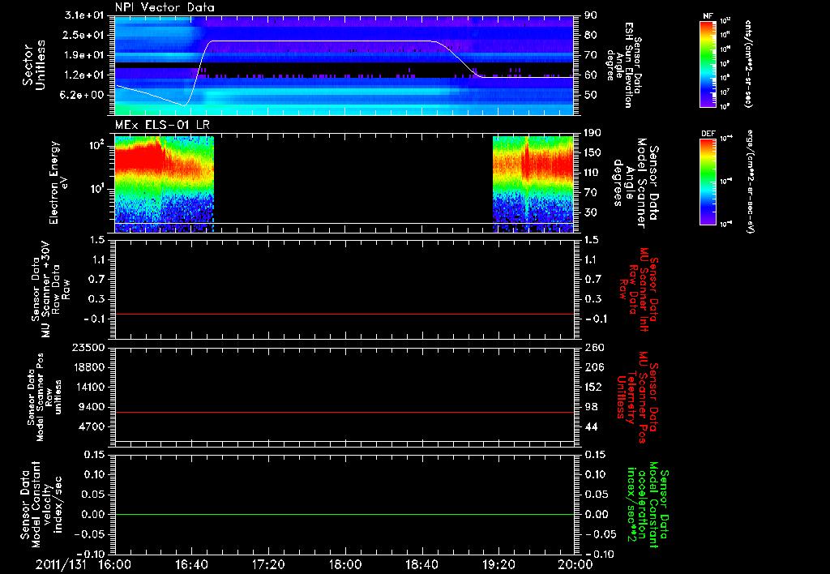Click the 19:20 time axis label
Screen dimensions: 830x574
point(498,564)
